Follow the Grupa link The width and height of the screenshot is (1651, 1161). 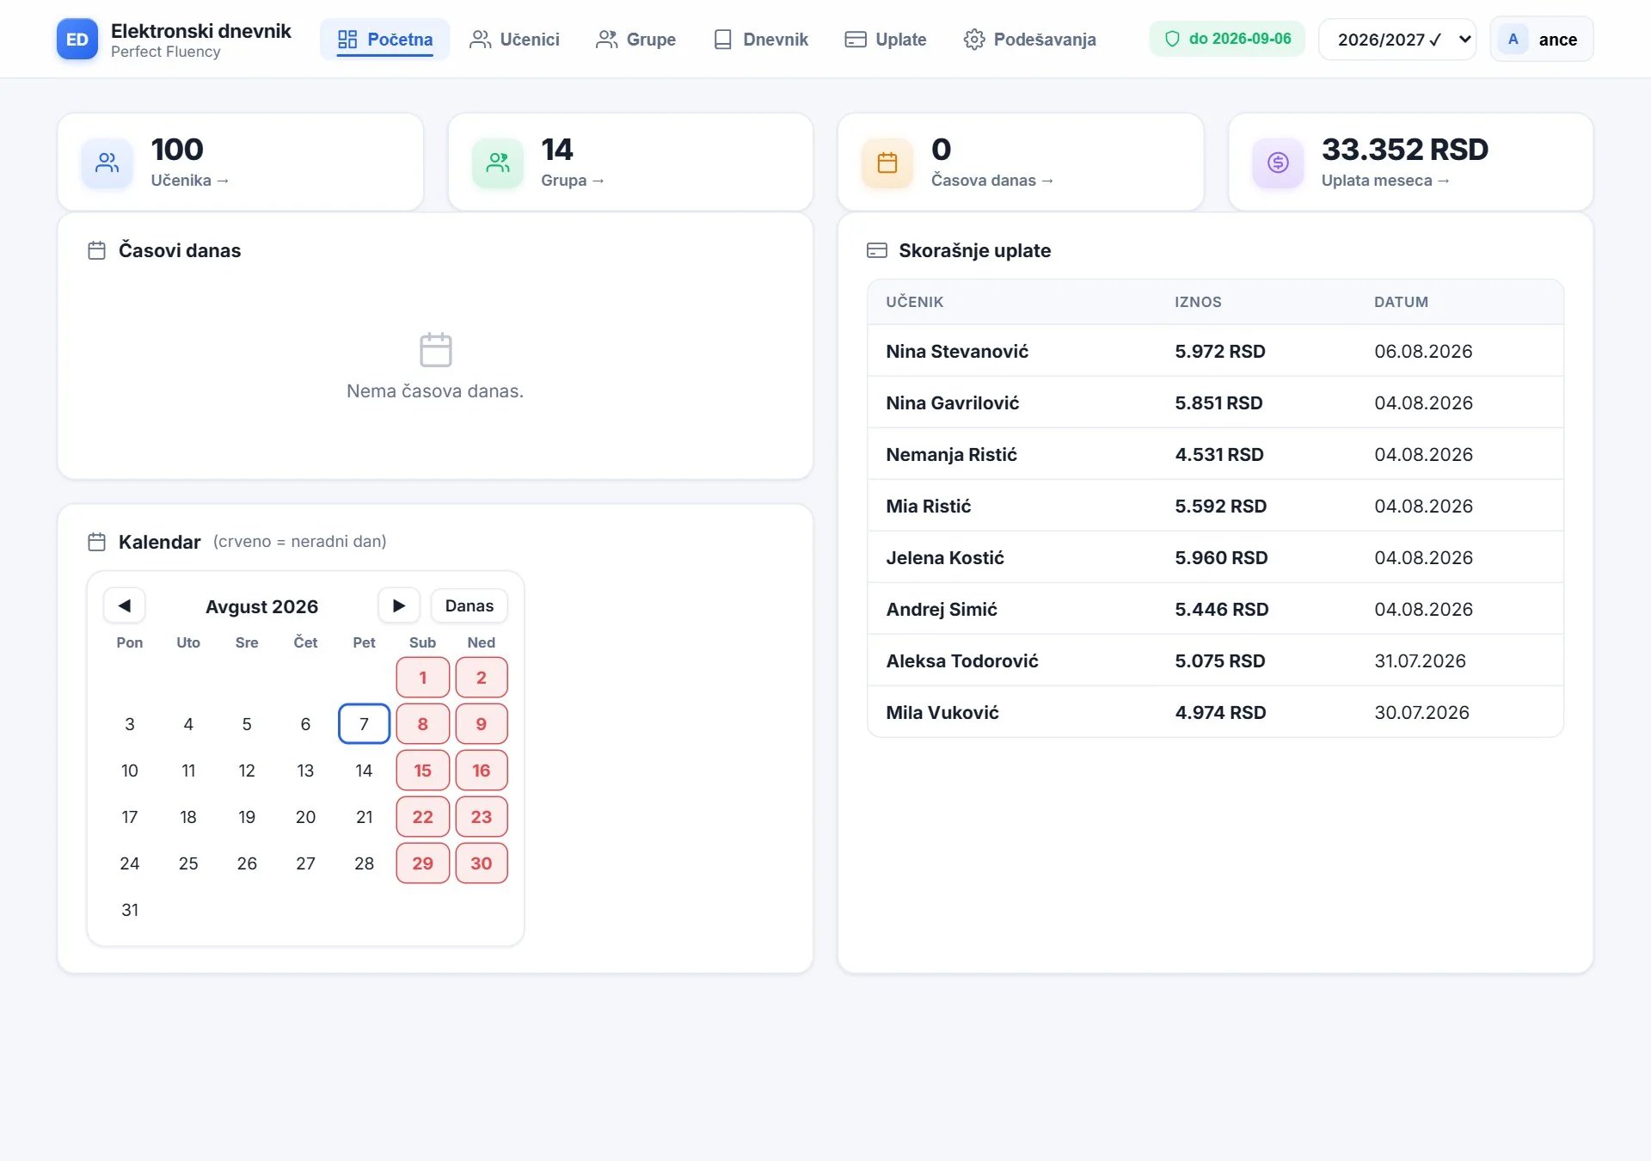[573, 181]
